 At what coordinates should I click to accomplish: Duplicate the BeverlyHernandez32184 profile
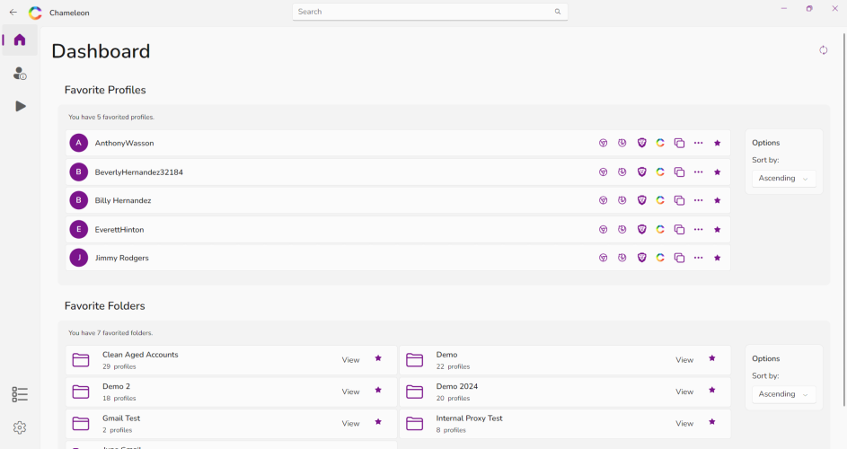[679, 172]
